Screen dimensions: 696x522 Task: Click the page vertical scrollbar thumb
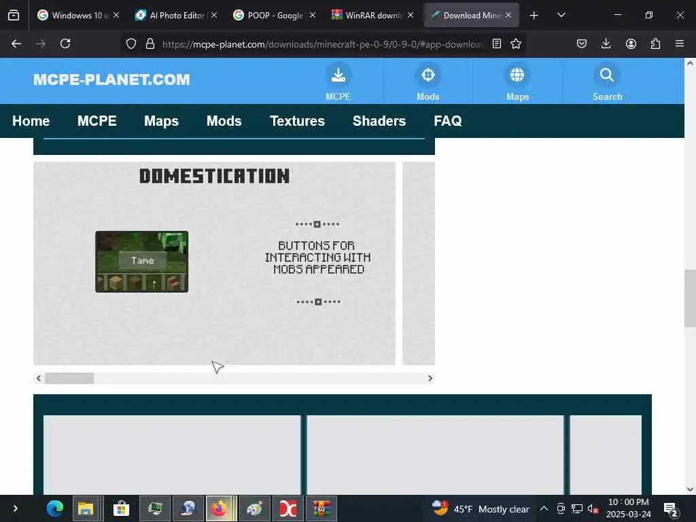click(690, 298)
